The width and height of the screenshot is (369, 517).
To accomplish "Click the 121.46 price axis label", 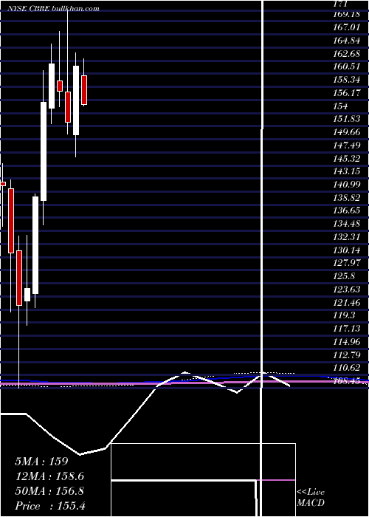I will point(347,302).
